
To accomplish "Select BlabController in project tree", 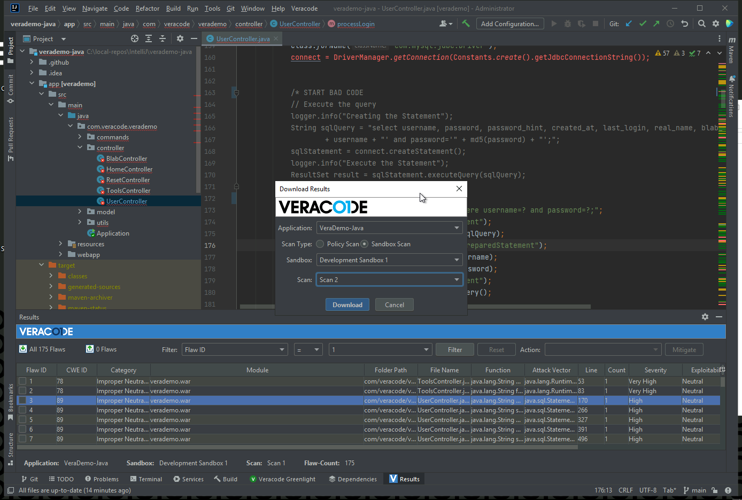I will tap(126, 158).
